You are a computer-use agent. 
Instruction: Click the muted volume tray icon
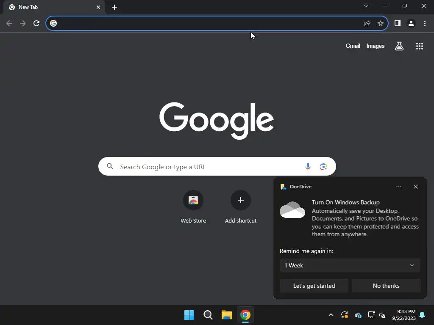tap(382, 315)
